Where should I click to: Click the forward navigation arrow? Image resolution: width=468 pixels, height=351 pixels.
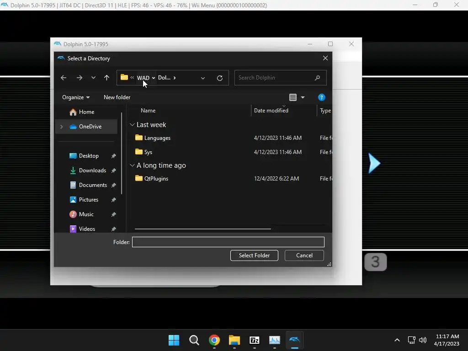tap(80, 78)
